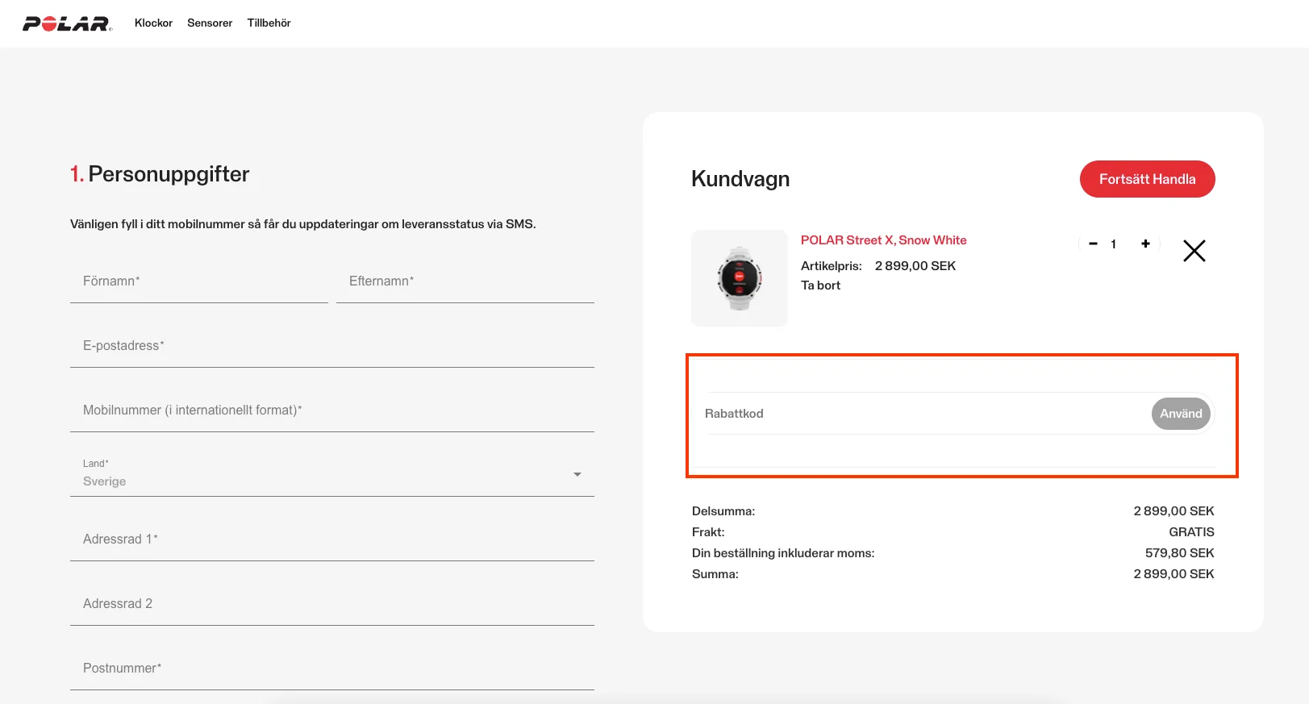1309x704 pixels.
Task: Open the Land country dropdown arrow
Action: point(577,474)
